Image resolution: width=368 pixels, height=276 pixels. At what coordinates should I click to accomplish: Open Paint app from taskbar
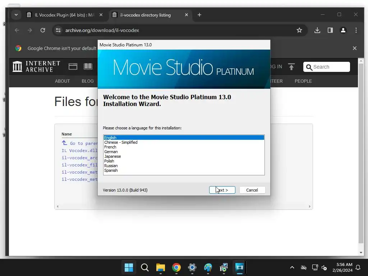[x=208, y=267]
